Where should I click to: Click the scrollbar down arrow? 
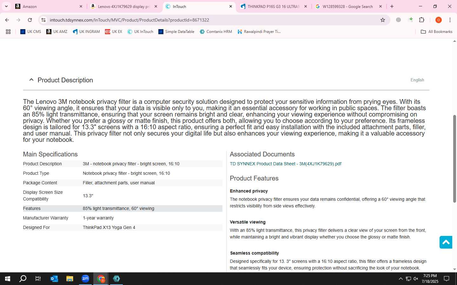pos(454,269)
